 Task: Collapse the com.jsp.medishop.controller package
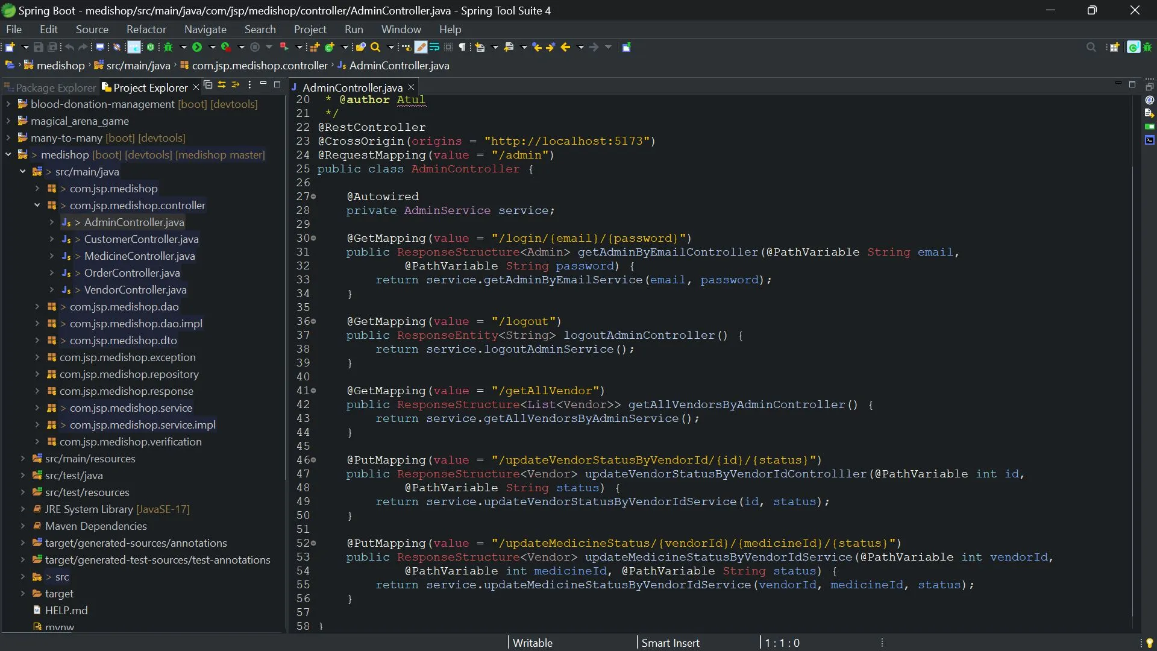[x=37, y=206]
